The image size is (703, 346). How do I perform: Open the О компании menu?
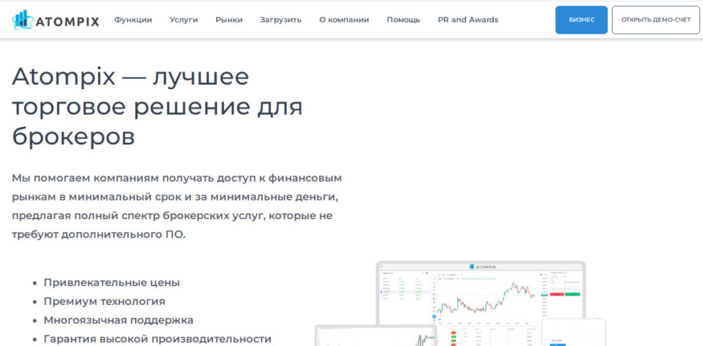(345, 20)
